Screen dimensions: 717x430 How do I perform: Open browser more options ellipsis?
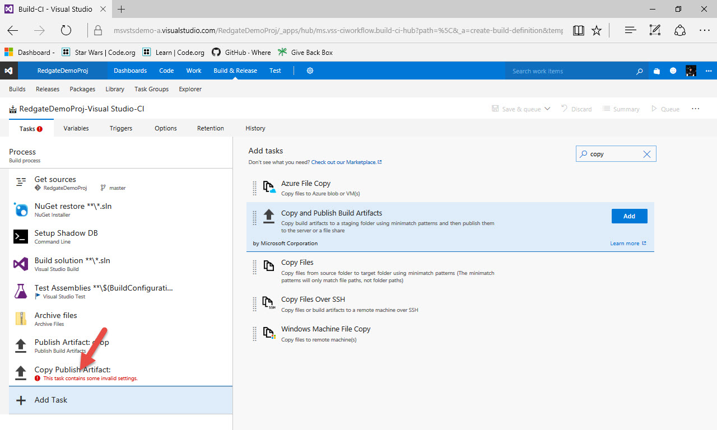click(x=705, y=30)
